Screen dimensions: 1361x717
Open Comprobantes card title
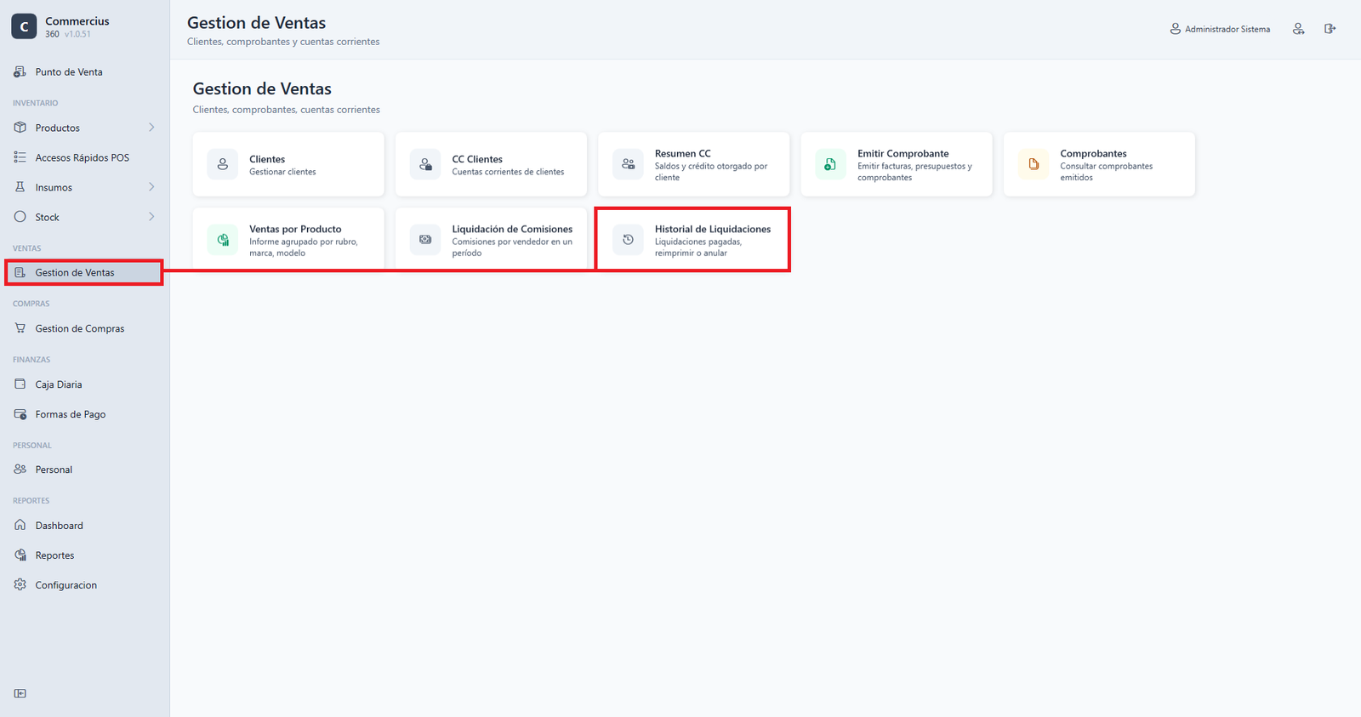pyautogui.click(x=1093, y=154)
